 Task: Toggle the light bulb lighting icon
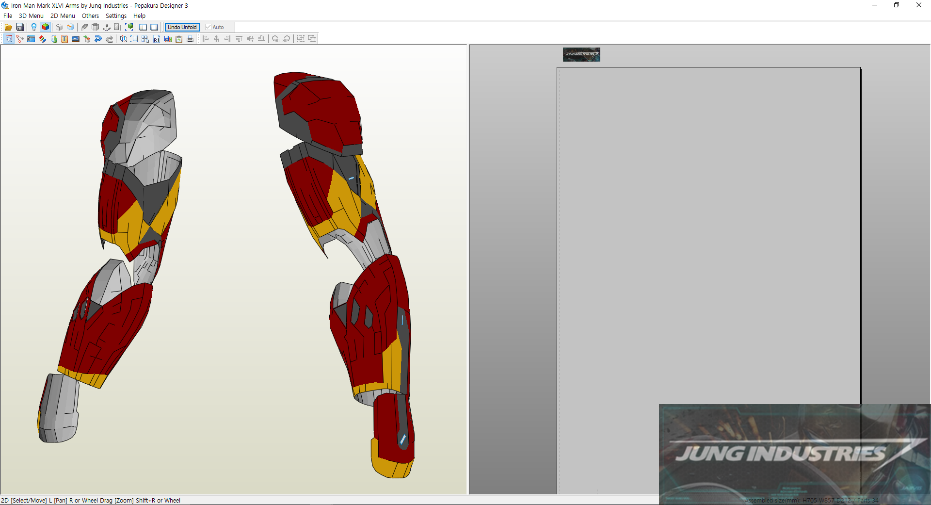[x=33, y=27]
